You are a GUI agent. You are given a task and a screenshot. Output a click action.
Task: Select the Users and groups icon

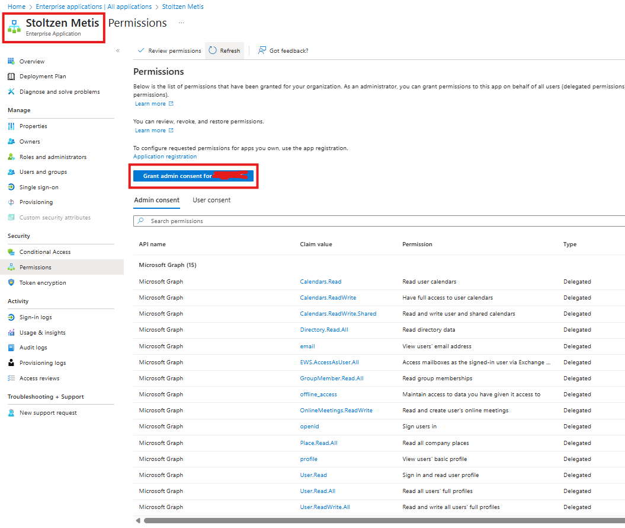(x=11, y=172)
